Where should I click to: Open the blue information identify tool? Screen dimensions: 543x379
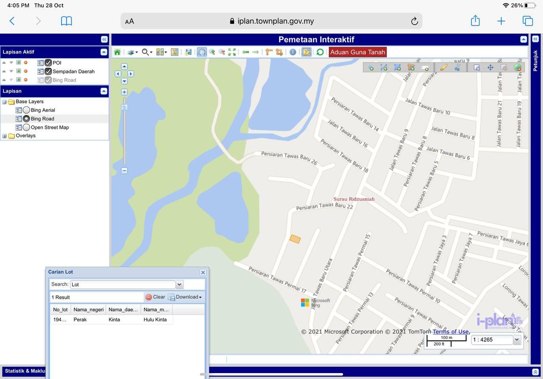coord(293,52)
